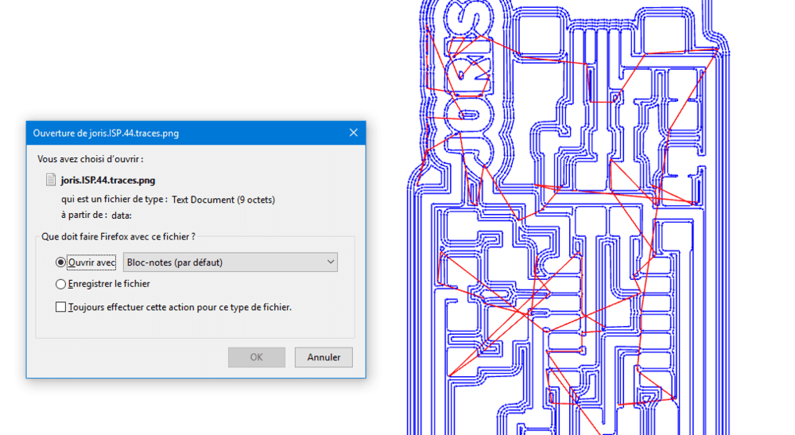Viewport: 795px width, 435px height.
Task: Check 'Toujours effectuer cette action' checkbox
Action: 61,307
